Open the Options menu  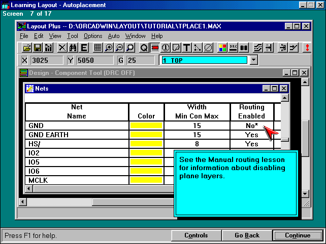click(x=93, y=36)
